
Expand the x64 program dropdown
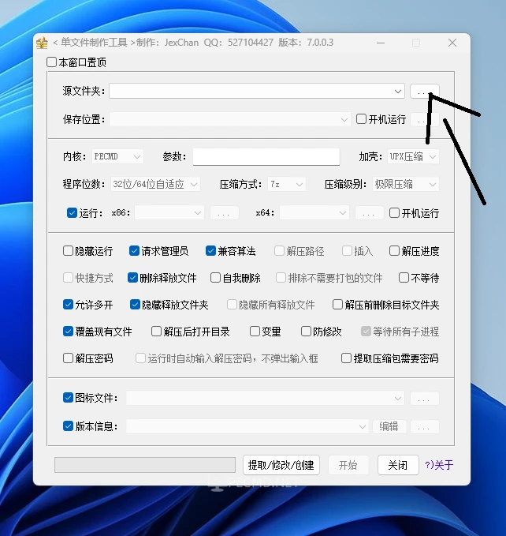tap(314, 212)
